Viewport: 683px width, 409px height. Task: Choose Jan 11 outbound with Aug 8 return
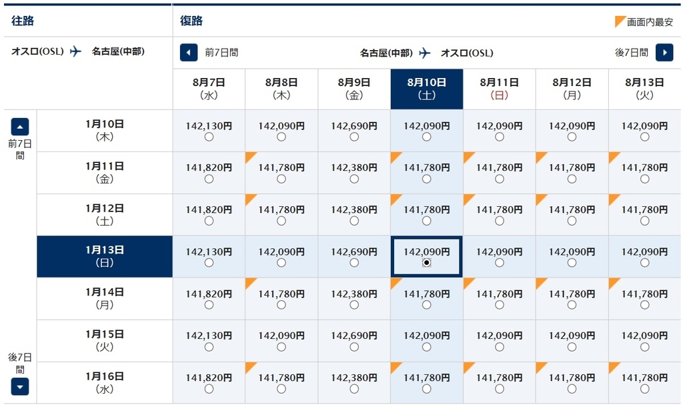(x=281, y=179)
